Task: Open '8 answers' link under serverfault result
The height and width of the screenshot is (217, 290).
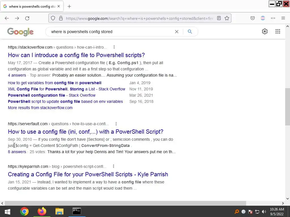Action: pyautogui.click(x=17, y=152)
